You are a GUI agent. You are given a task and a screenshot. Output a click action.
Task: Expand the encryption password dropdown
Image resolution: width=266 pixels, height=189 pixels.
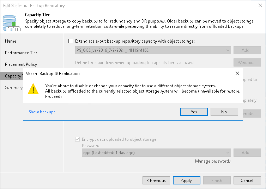tap(228, 153)
